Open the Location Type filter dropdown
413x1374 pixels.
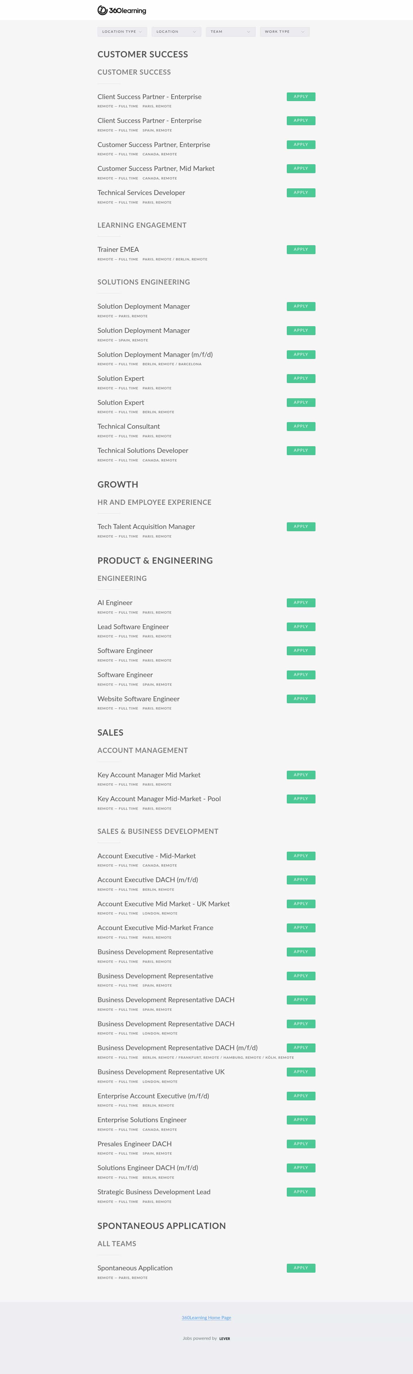tap(122, 32)
